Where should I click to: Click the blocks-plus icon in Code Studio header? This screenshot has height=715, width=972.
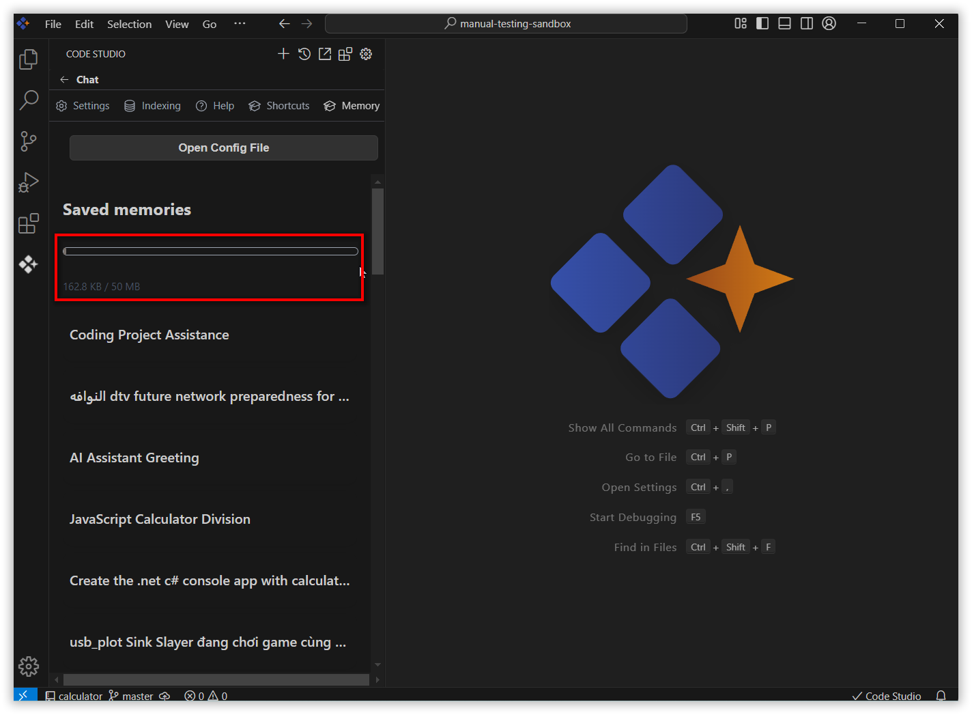(345, 54)
